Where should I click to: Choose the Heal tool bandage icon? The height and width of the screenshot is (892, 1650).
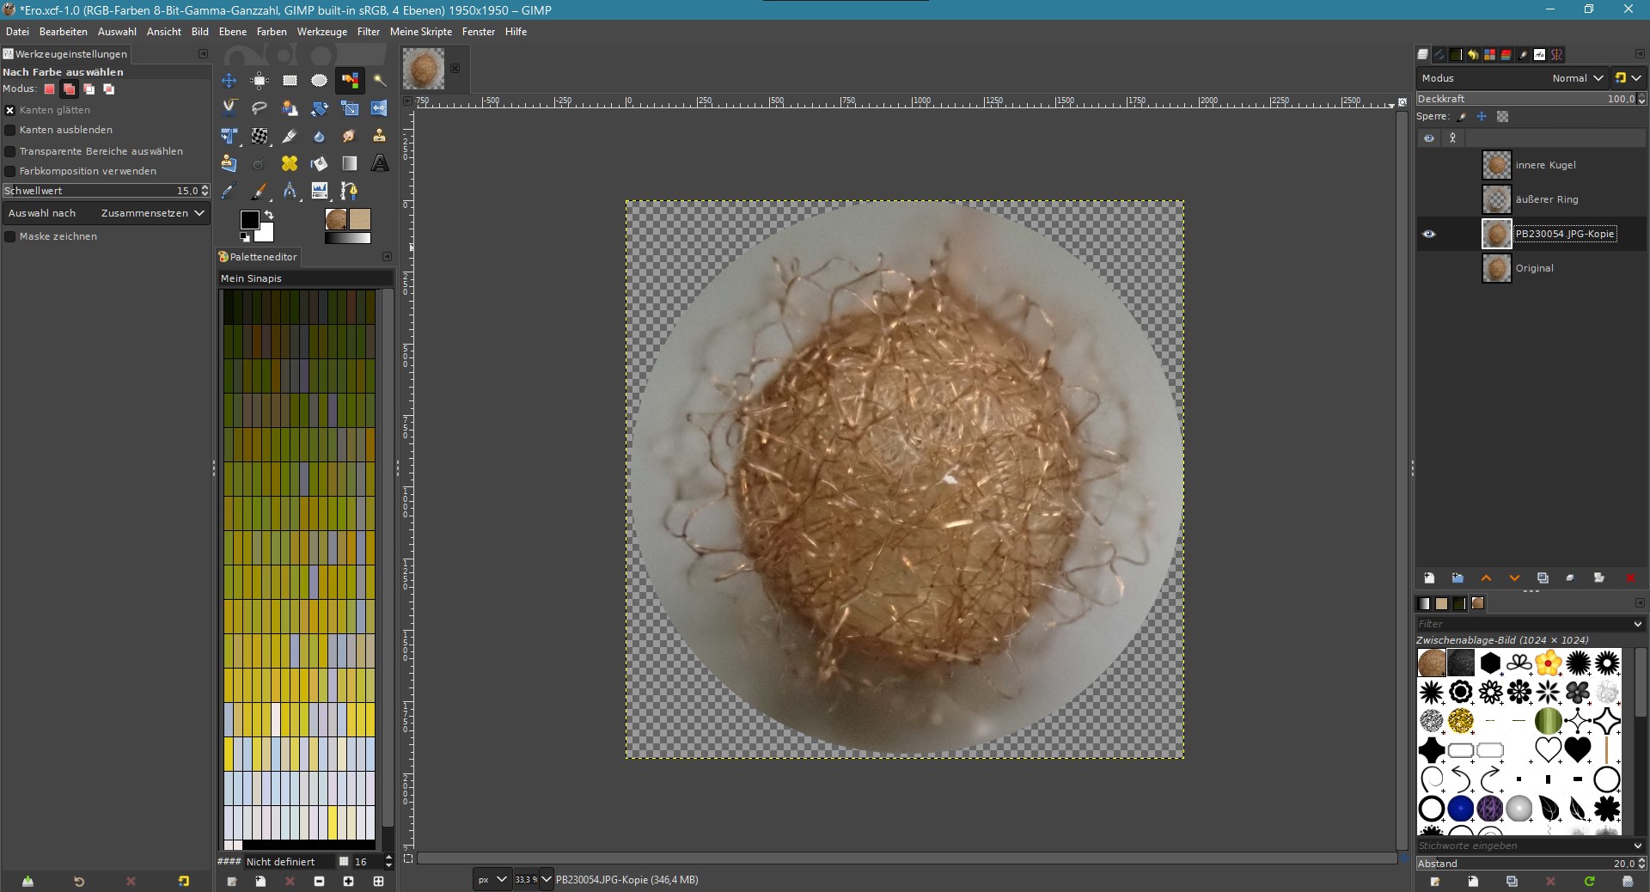click(290, 163)
